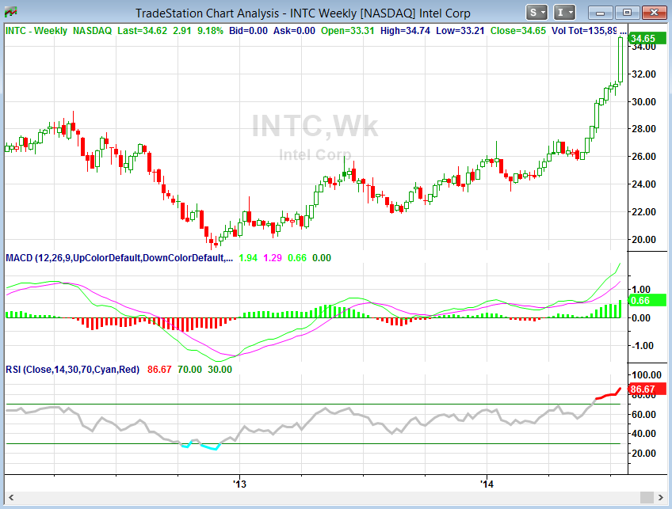Click the RSI value 86.67 in label
This screenshot has height=509, width=672.
[159, 369]
